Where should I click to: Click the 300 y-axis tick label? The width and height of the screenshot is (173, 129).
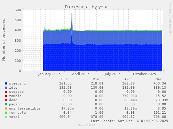tap(18, 40)
